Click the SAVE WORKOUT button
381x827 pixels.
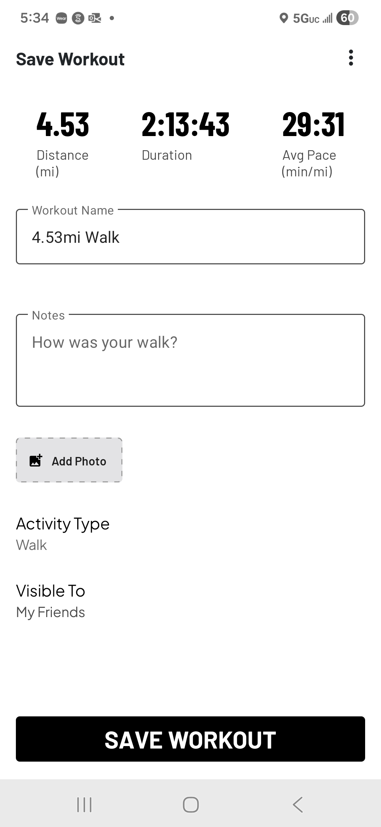tap(190, 739)
